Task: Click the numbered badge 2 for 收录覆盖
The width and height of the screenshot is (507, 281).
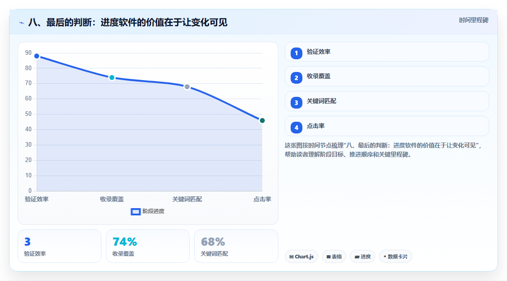Action: pos(296,78)
